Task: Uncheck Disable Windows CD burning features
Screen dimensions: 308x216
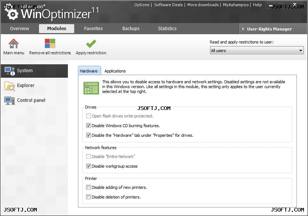Action: point(88,126)
